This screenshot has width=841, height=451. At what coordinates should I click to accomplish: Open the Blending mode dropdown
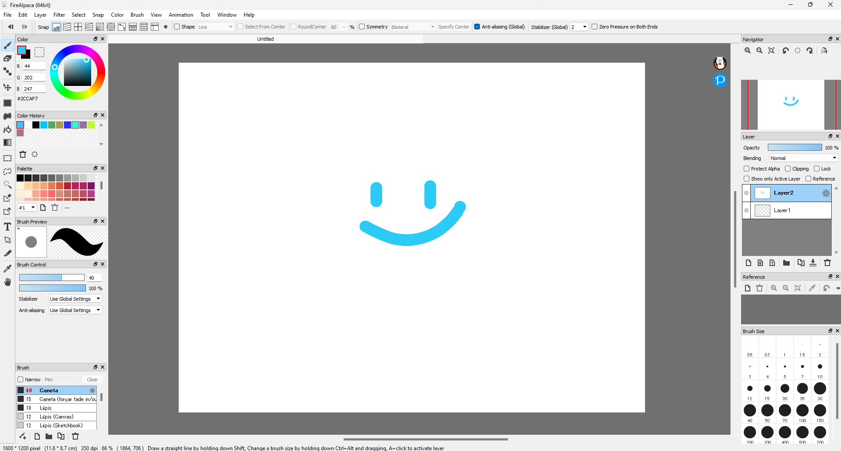click(x=803, y=158)
